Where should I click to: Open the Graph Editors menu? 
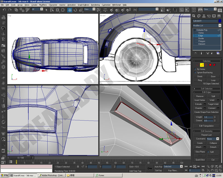pos(83,5)
